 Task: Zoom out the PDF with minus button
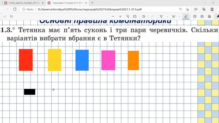(x=113, y=16)
